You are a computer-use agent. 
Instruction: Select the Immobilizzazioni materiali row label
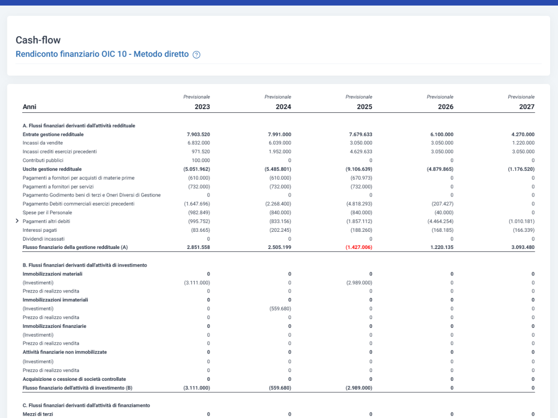[x=53, y=274]
